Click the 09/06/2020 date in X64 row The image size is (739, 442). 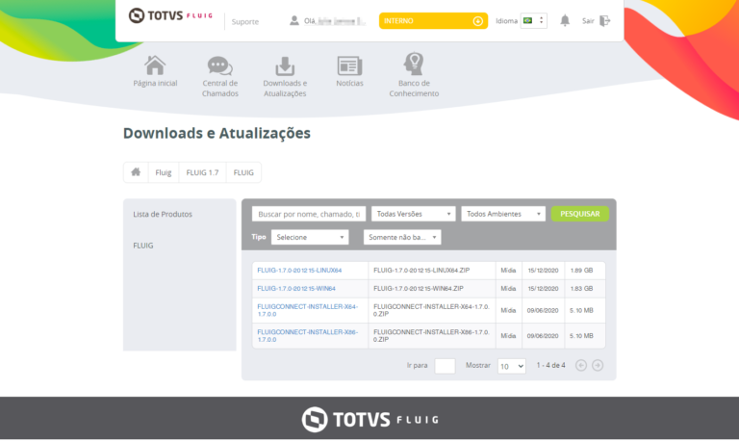tap(543, 310)
